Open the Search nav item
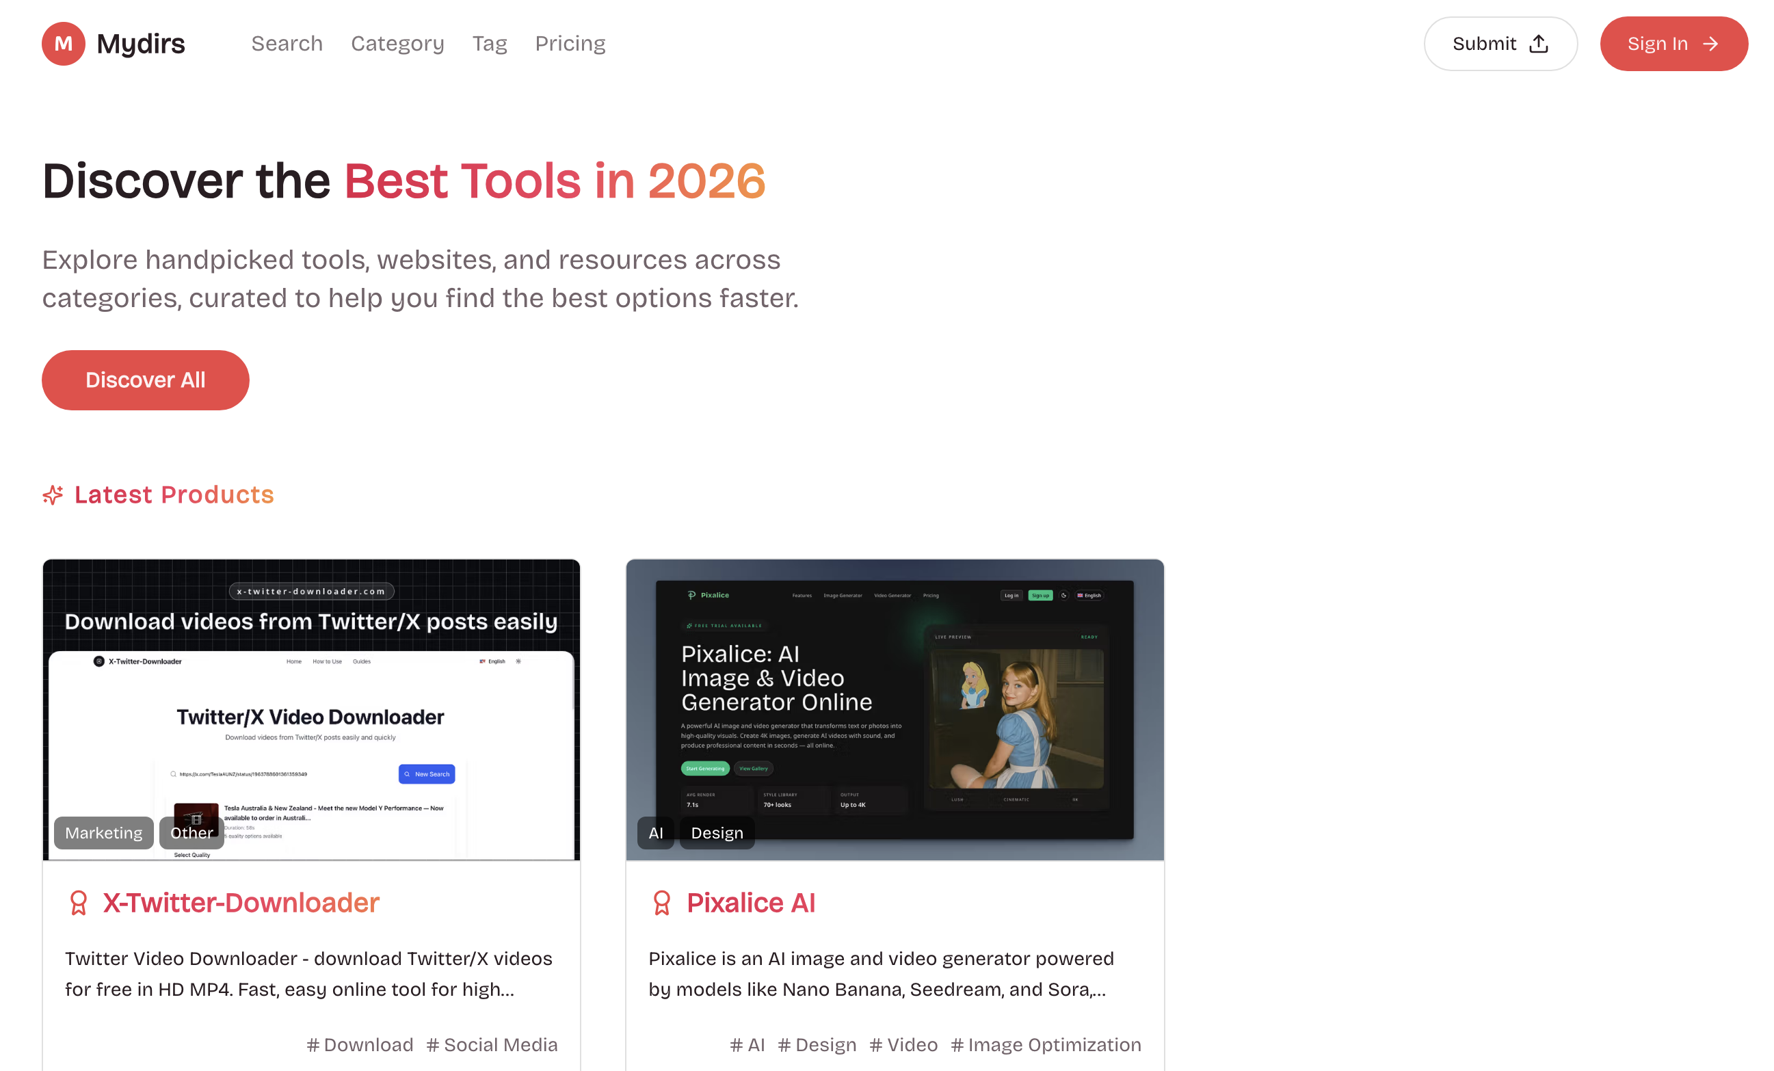Image resolution: width=1774 pixels, height=1071 pixels. pos(287,44)
